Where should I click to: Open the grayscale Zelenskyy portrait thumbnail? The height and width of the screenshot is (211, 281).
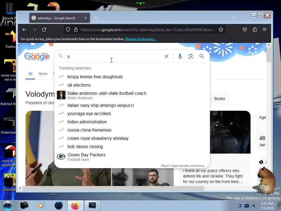(143, 177)
